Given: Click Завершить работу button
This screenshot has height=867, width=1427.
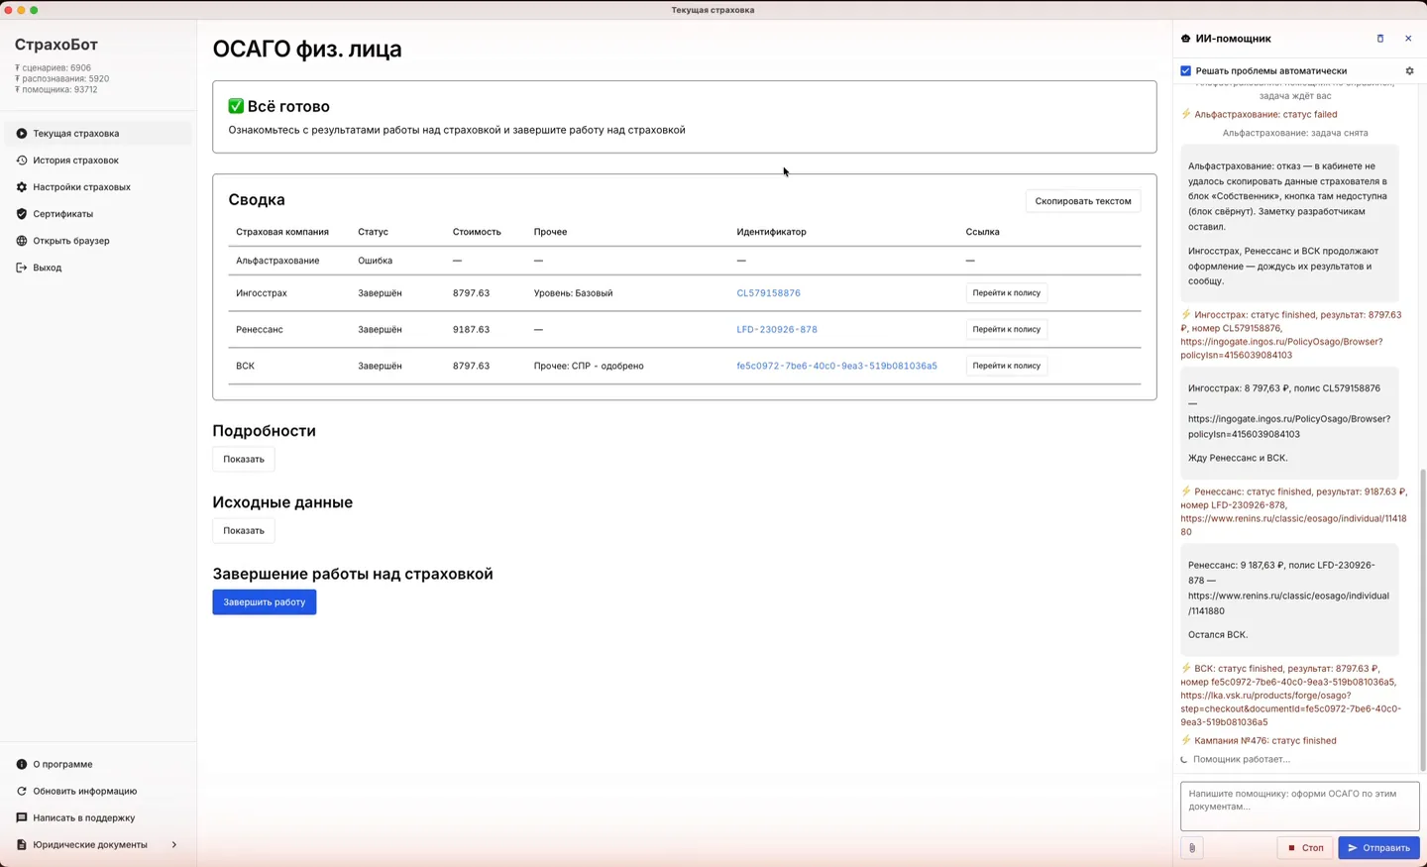Looking at the screenshot, I should coord(265,602).
